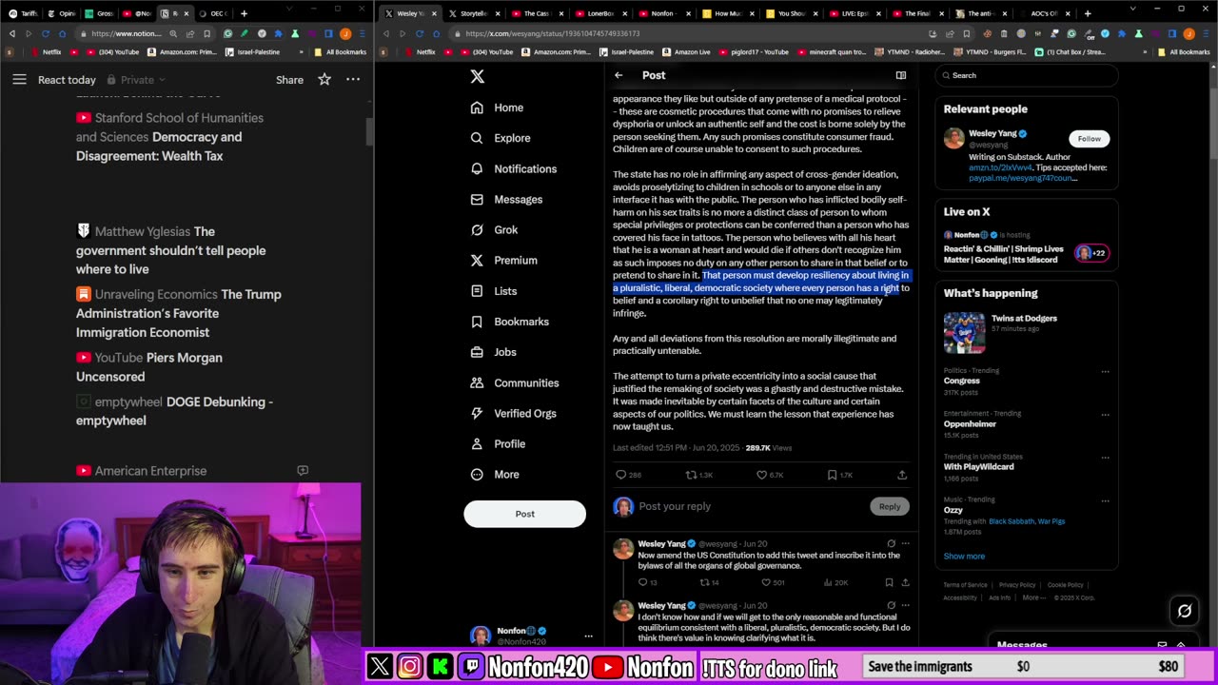1218x685 pixels.
Task: Click the Post button in sidebar
Action: [x=524, y=514]
